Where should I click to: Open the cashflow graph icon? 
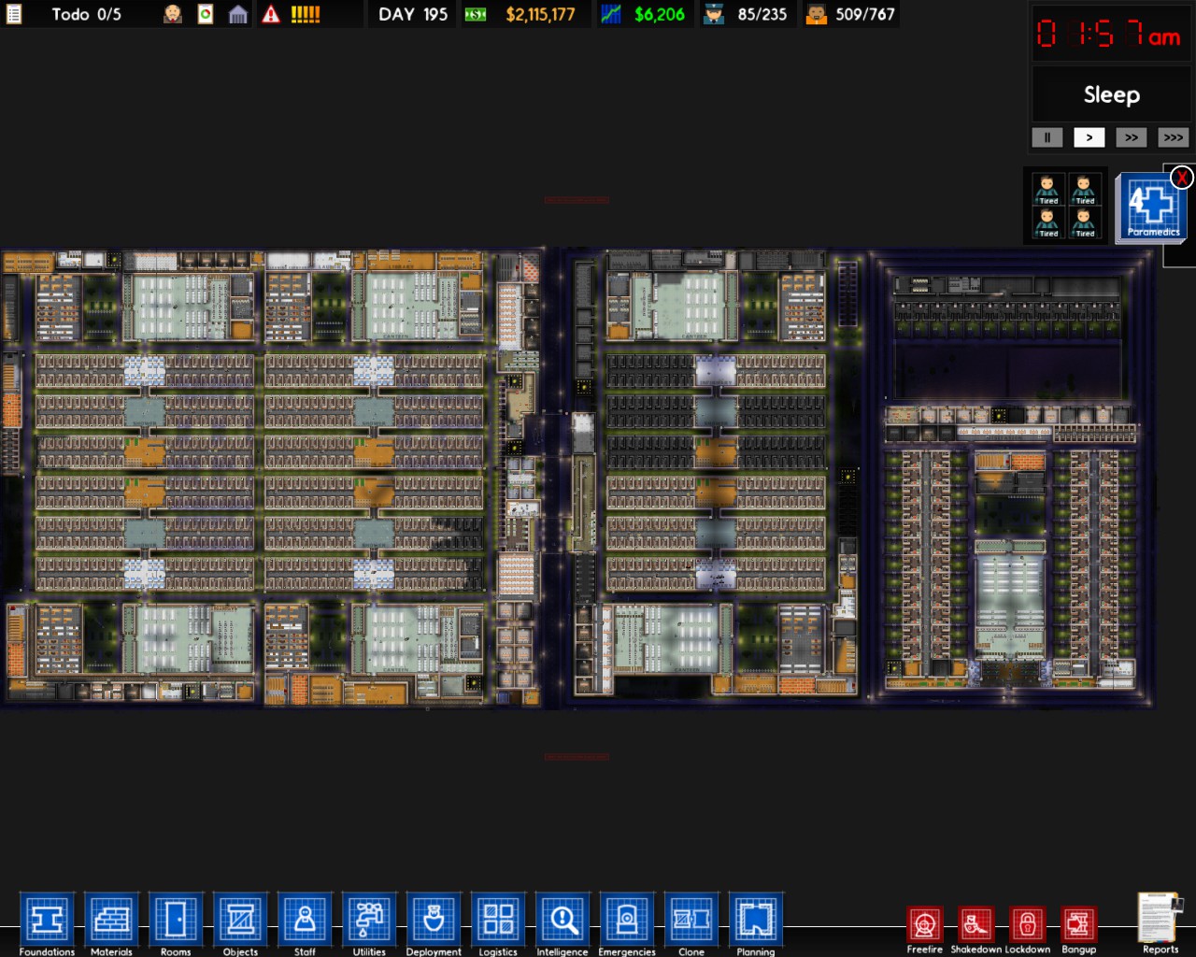611,14
